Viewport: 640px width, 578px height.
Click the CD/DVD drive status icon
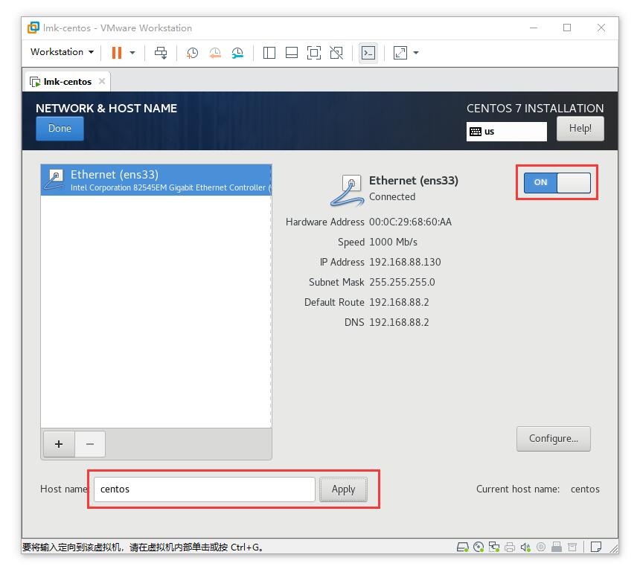479,547
